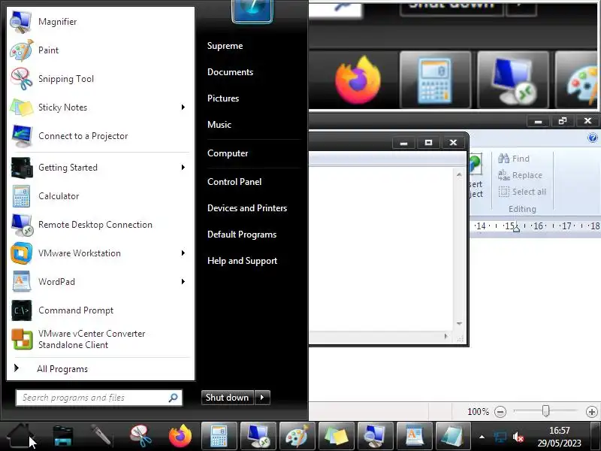This screenshot has height=451, width=601.
Task: Switch to WordPad on the taskbar
Action: pos(415,436)
